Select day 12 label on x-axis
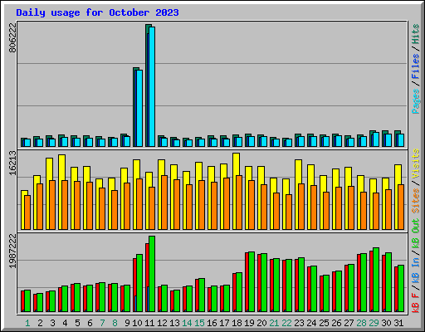 coord(162,323)
